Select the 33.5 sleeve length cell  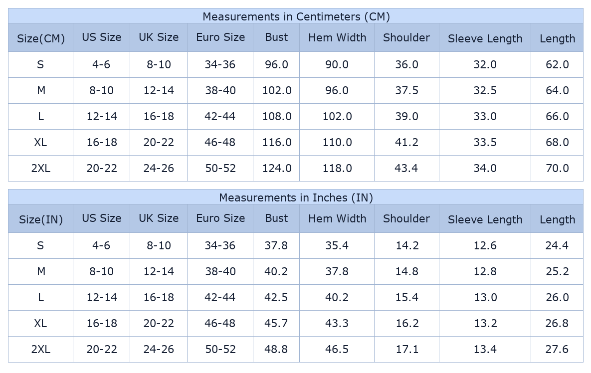[485, 143]
